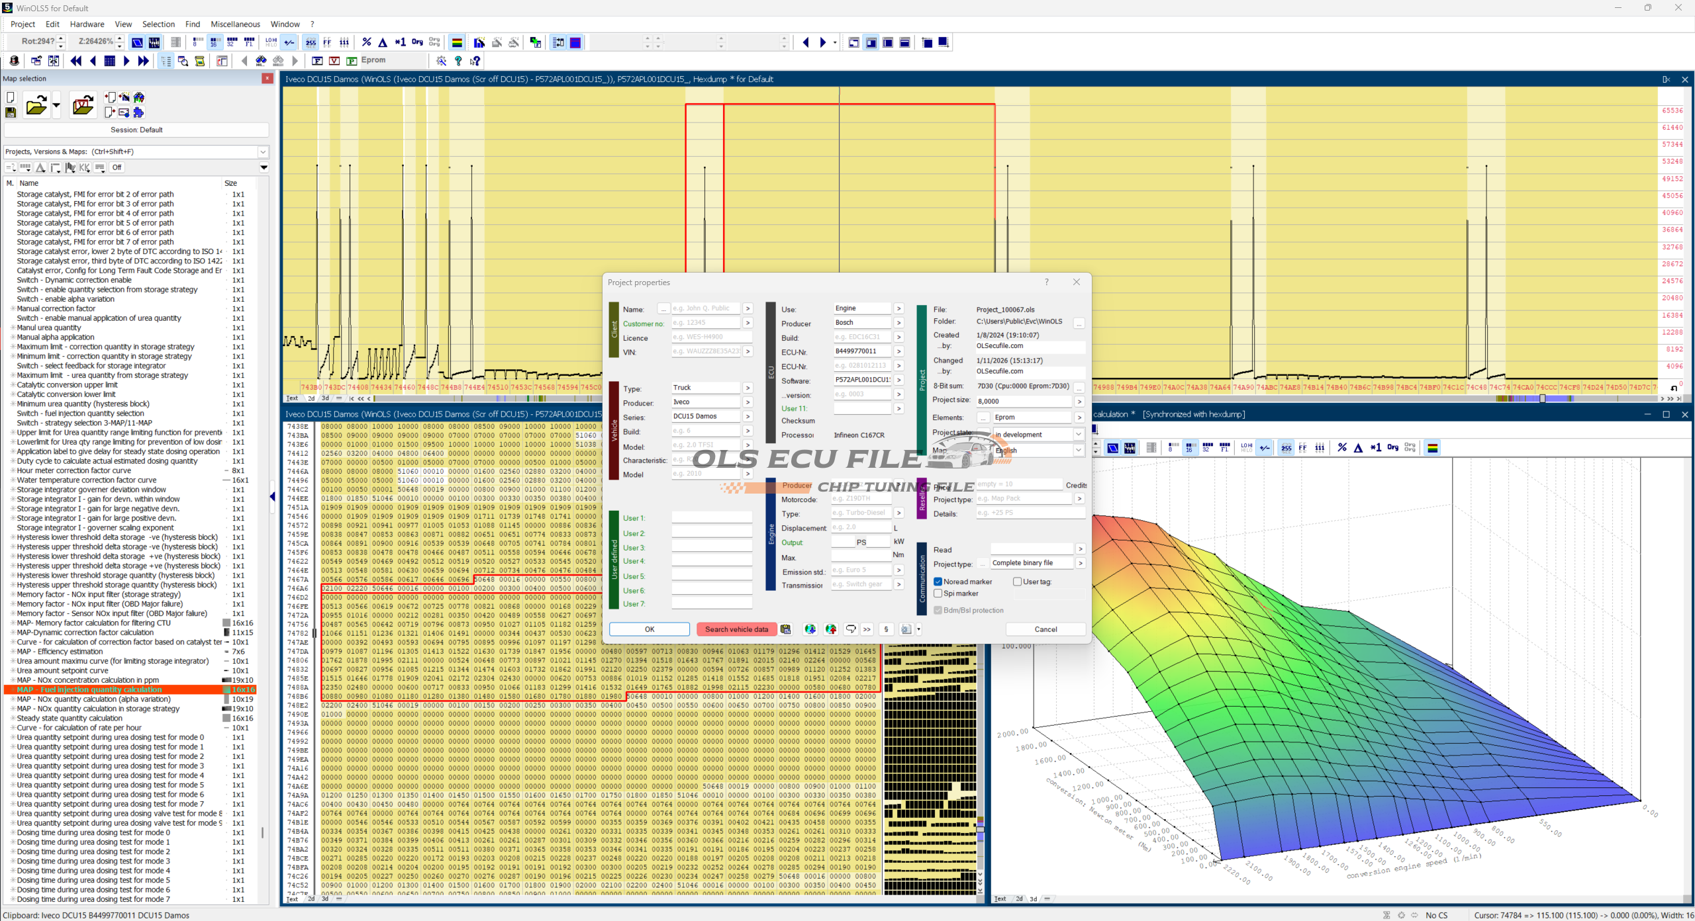The width and height of the screenshot is (1695, 921).
Task: Click the percent display mode icon
Action: (x=367, y=42)
